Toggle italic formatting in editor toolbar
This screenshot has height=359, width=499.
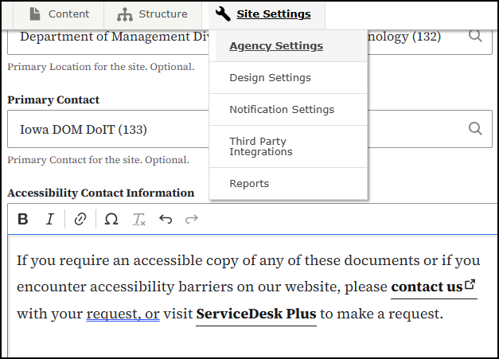(x=49, y=220)
